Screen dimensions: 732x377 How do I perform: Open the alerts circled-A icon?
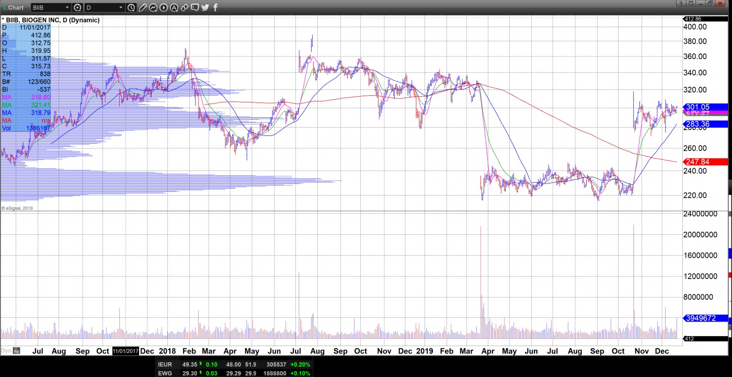pos(174,7)
